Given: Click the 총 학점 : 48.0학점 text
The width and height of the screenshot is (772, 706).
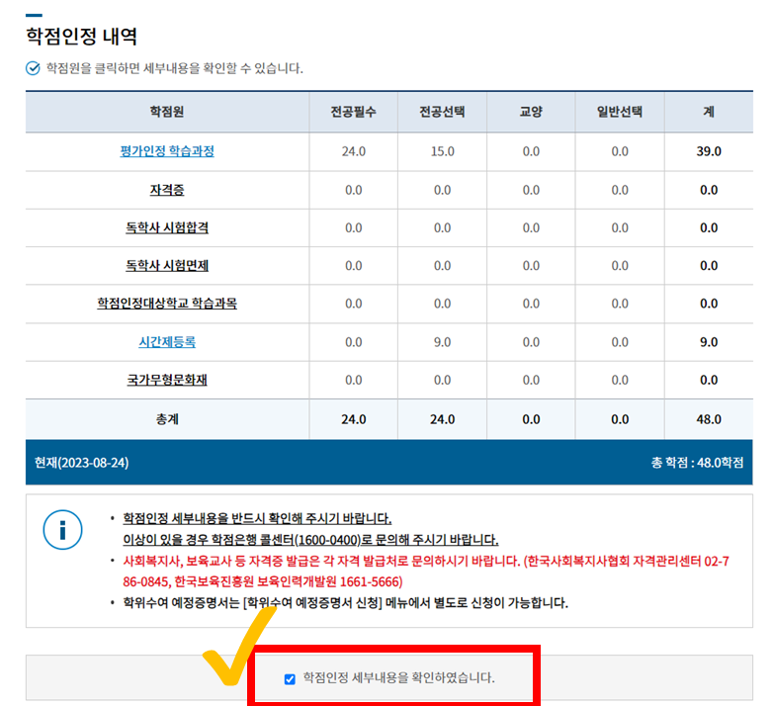Looking at the screenshot, I should tap(697, 463).
